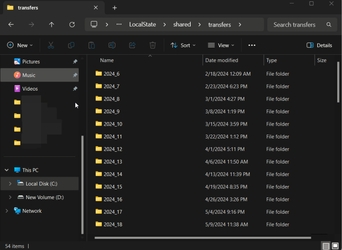This screenshot has height=250, width=342.
Task: Toggle the Details pane
Action: click(320, 45)
